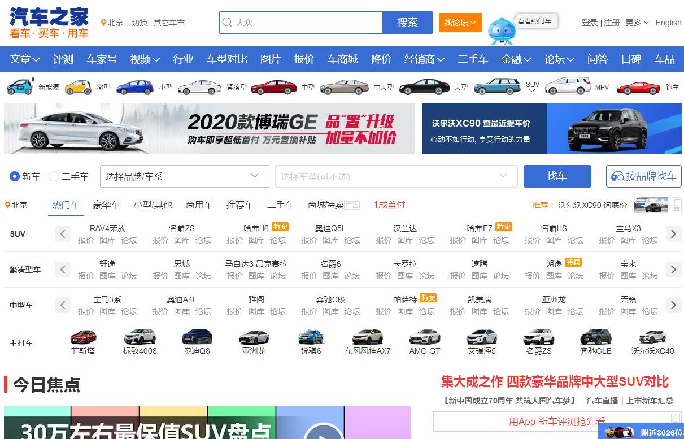Image resolution: width=684 pixels, height=439 pixels.
Task: Click the 找车 button
Action: (x=557, y=176)
